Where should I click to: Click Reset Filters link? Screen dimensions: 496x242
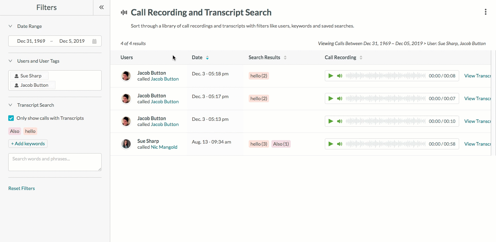[x=21, y=188]
